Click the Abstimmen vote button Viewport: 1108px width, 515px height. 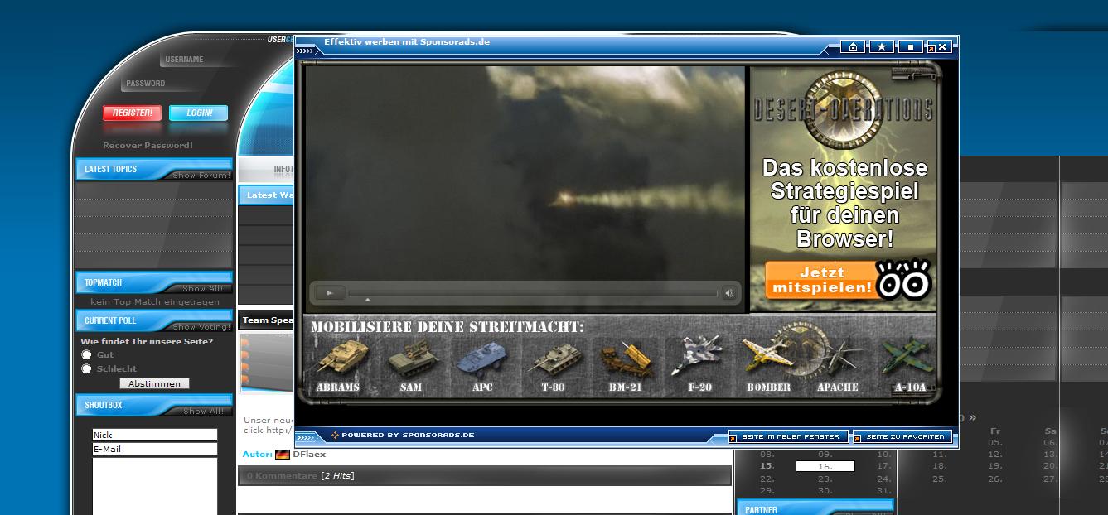155,383
